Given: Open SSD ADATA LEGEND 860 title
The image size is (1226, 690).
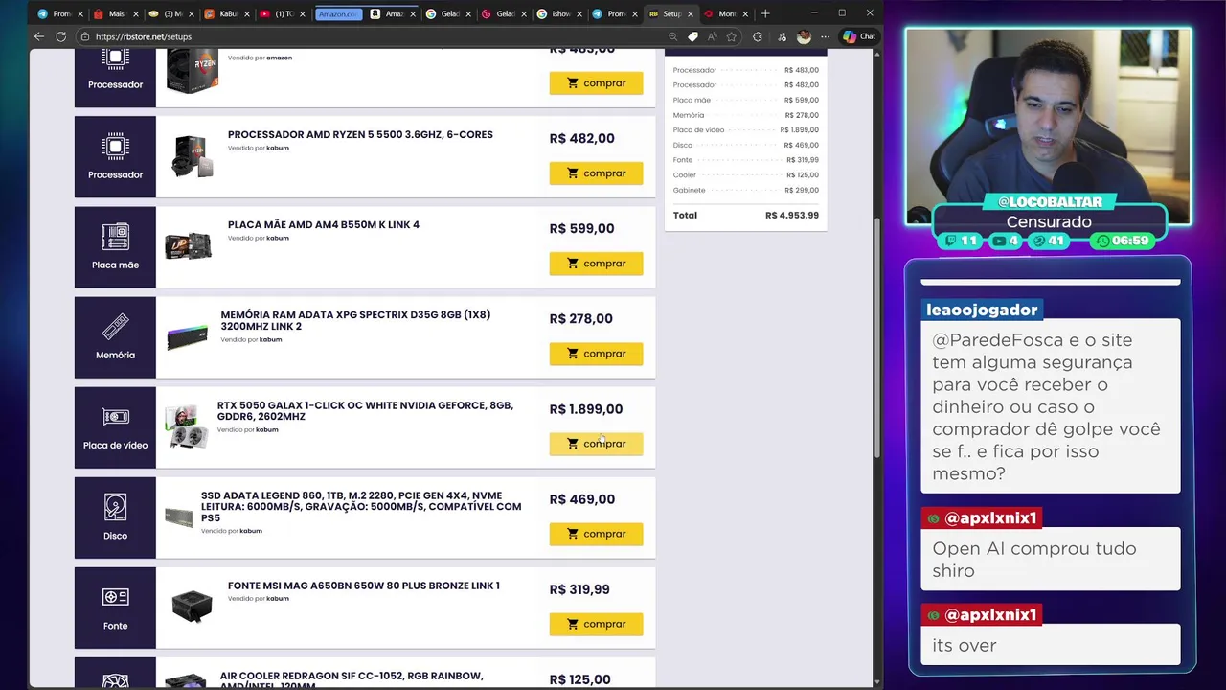Looking at the screenshot, I should pos(361,507).
